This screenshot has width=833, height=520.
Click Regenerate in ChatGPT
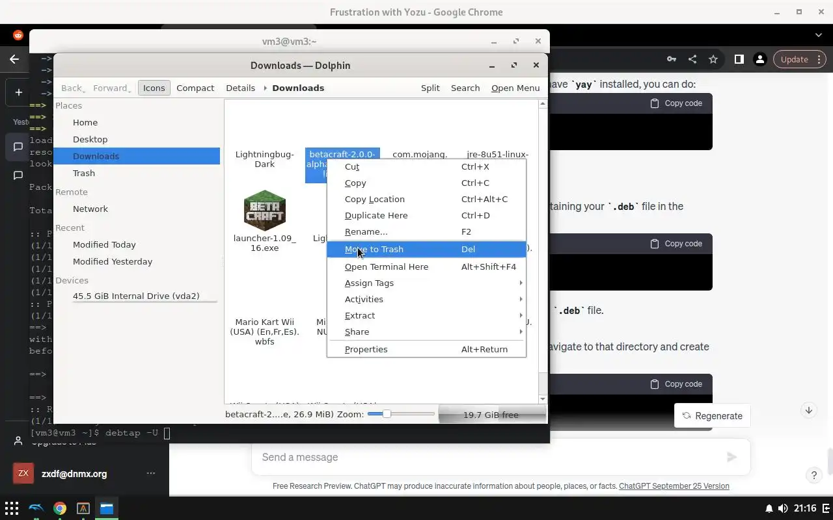(712, 416)
